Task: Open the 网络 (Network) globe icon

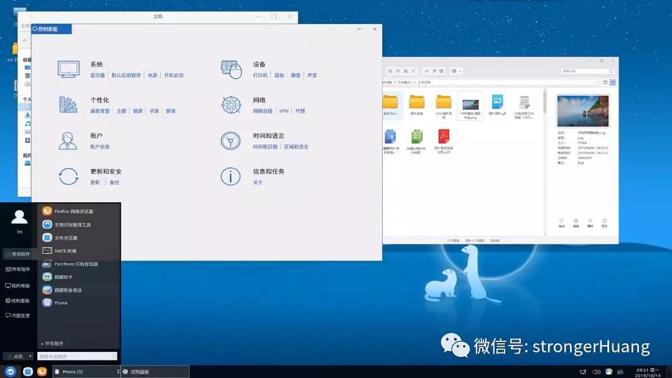Action: [x=231, y=104]
